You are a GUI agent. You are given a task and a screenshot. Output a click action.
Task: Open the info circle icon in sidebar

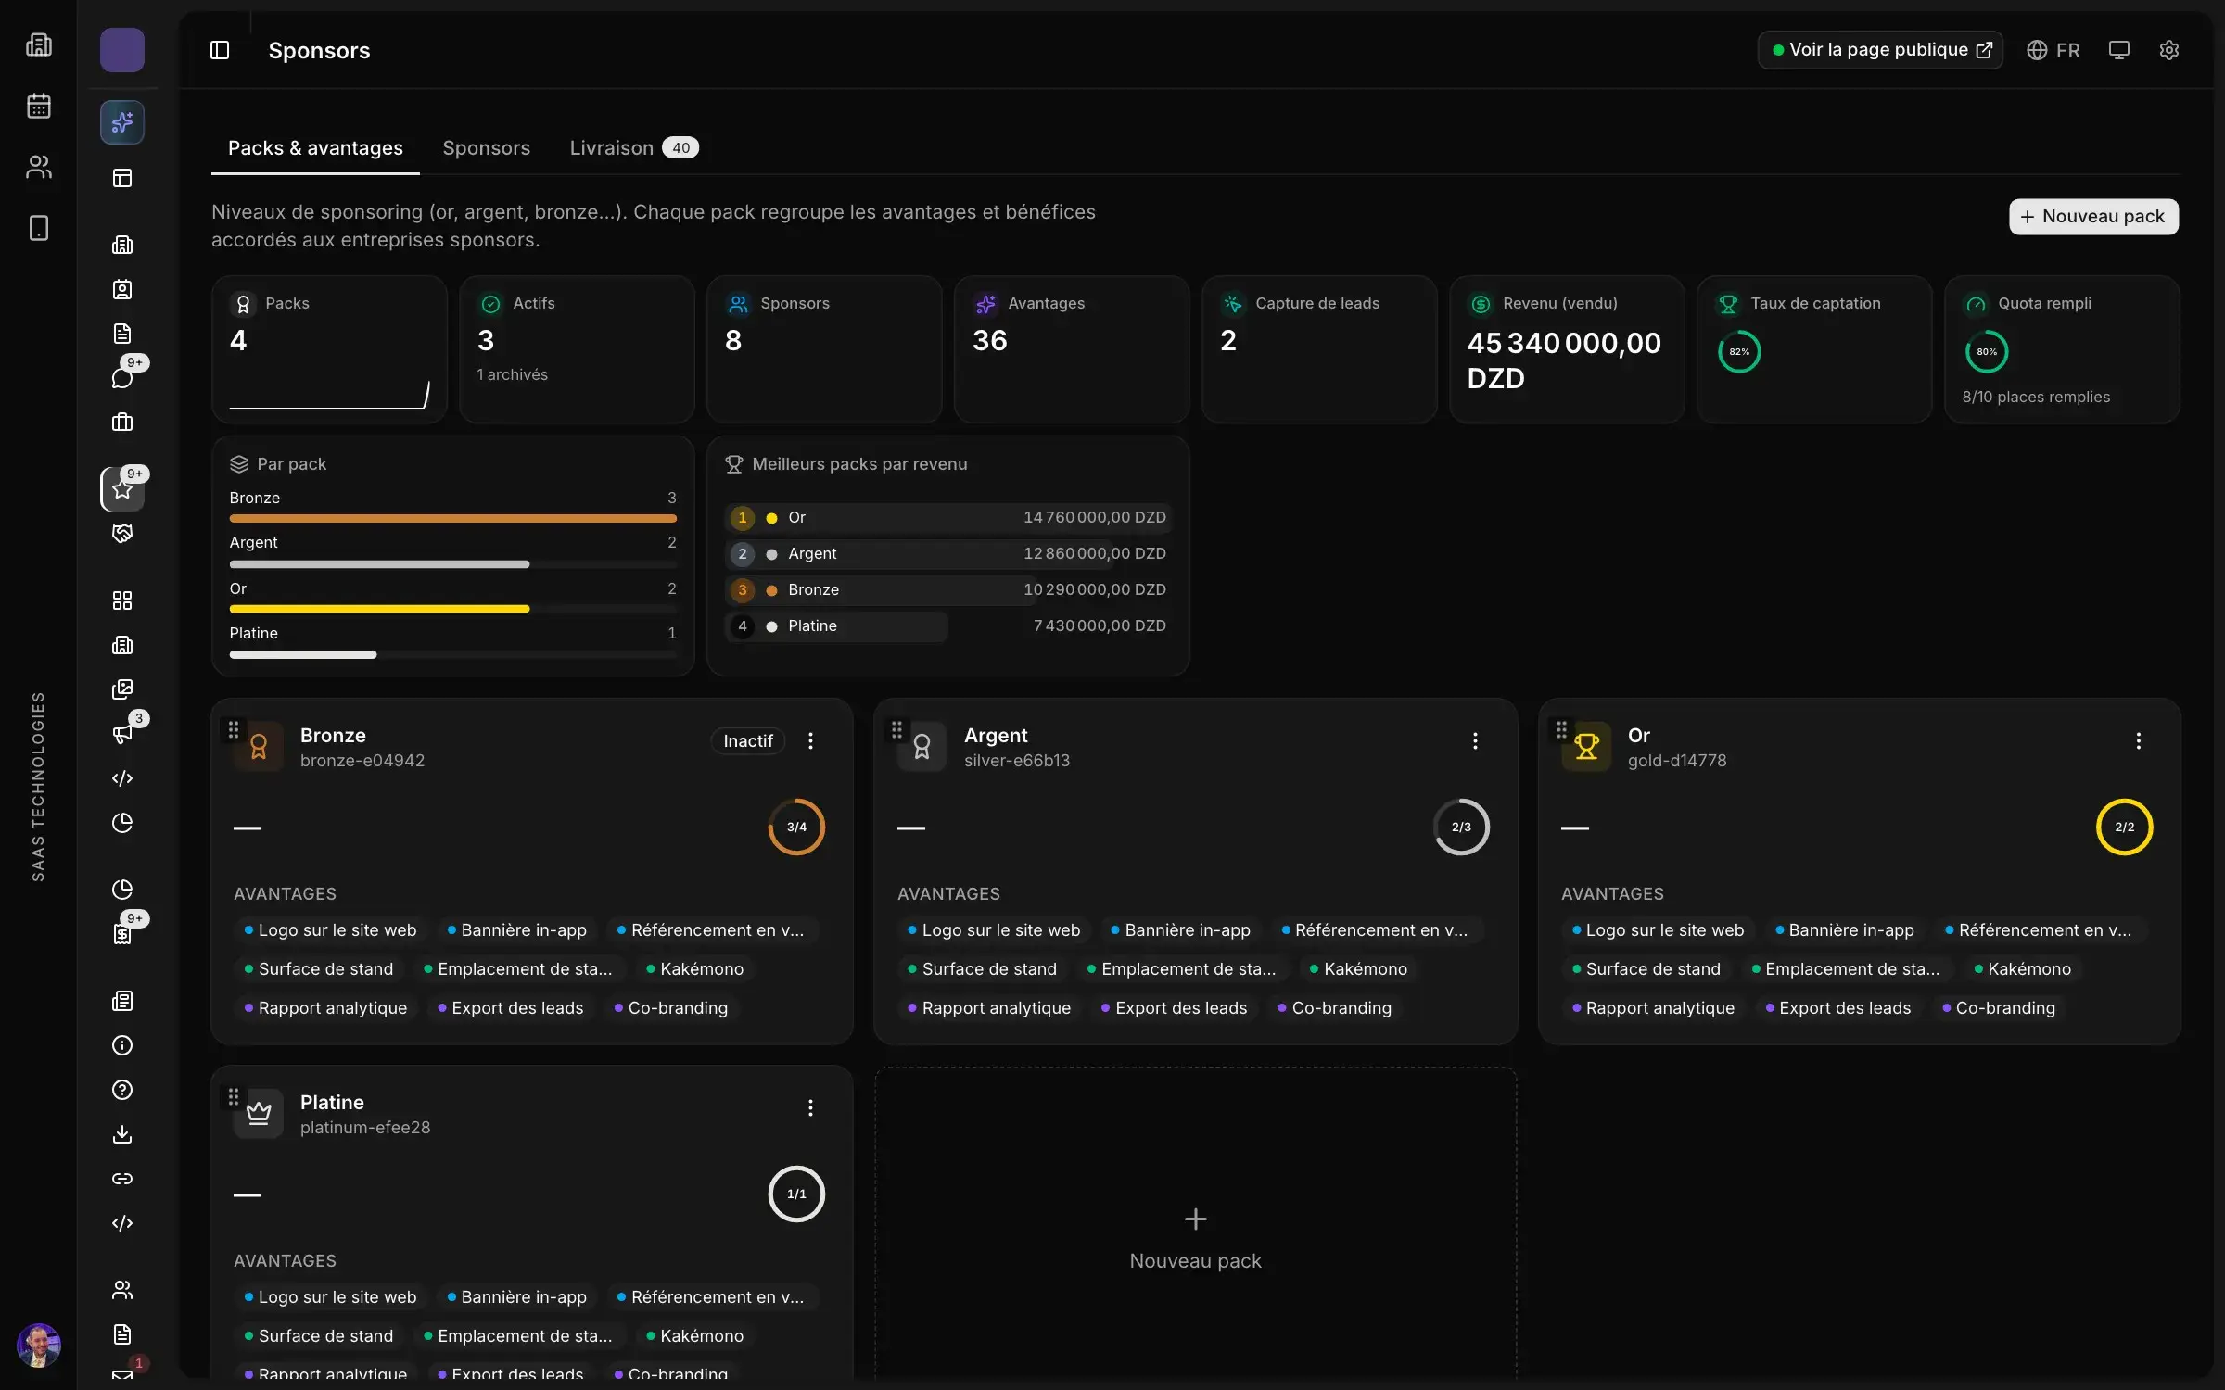[122, 1045]
